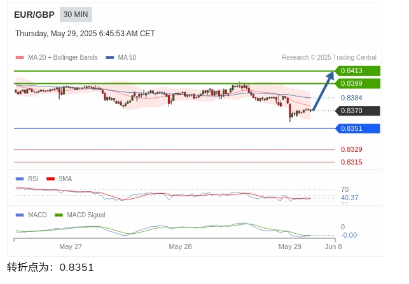Click the RSI legend color marker
The width and height of the screenshot is (409, 284).
[20, 179]
